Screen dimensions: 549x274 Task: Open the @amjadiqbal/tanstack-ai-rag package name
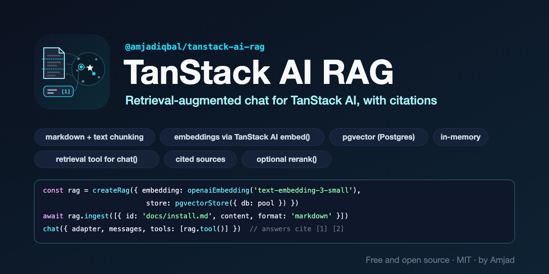click(195, 47)
